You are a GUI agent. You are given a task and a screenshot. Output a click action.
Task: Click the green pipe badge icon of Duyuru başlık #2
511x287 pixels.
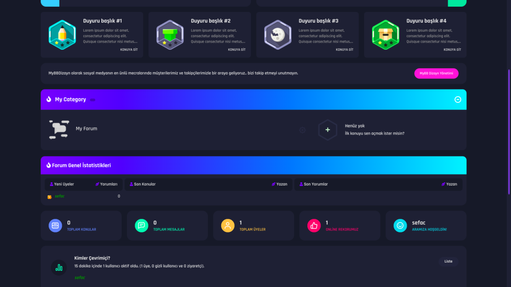click(170, 35)
